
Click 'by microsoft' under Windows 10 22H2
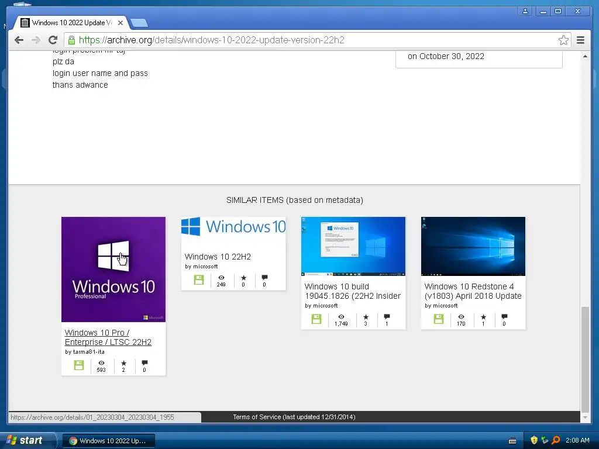coord(201,267)
